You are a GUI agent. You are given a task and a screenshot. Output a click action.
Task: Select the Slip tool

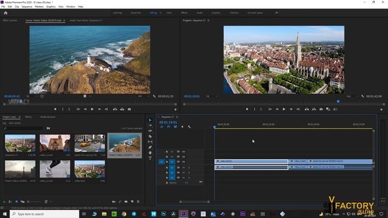(x=150, y=142)
